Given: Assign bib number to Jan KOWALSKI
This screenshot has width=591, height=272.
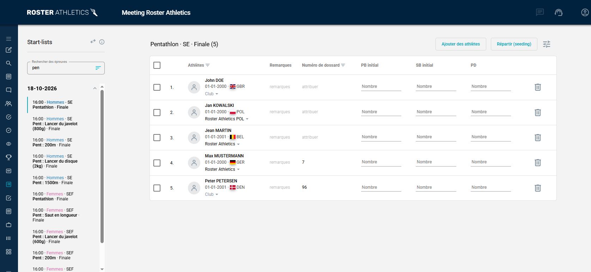Looking at the screenshot, I should 310,112.
